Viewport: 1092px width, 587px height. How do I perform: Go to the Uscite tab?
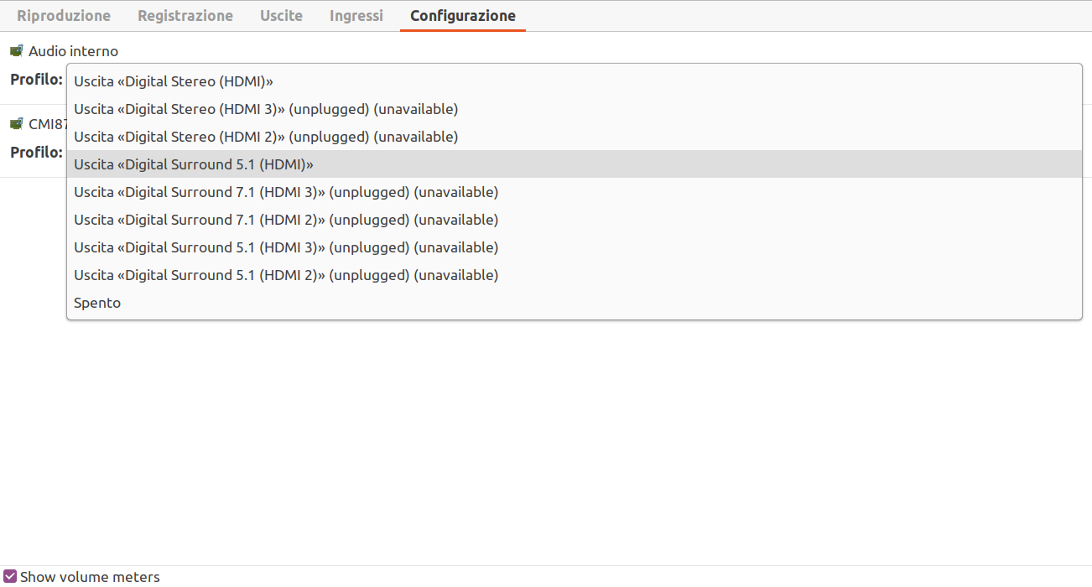pos(281,16)
